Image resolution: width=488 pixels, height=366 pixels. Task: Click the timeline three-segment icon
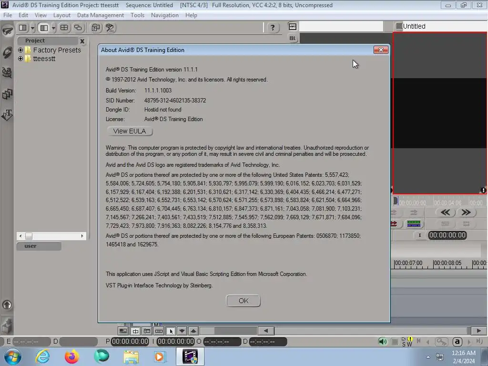(159, 331)
